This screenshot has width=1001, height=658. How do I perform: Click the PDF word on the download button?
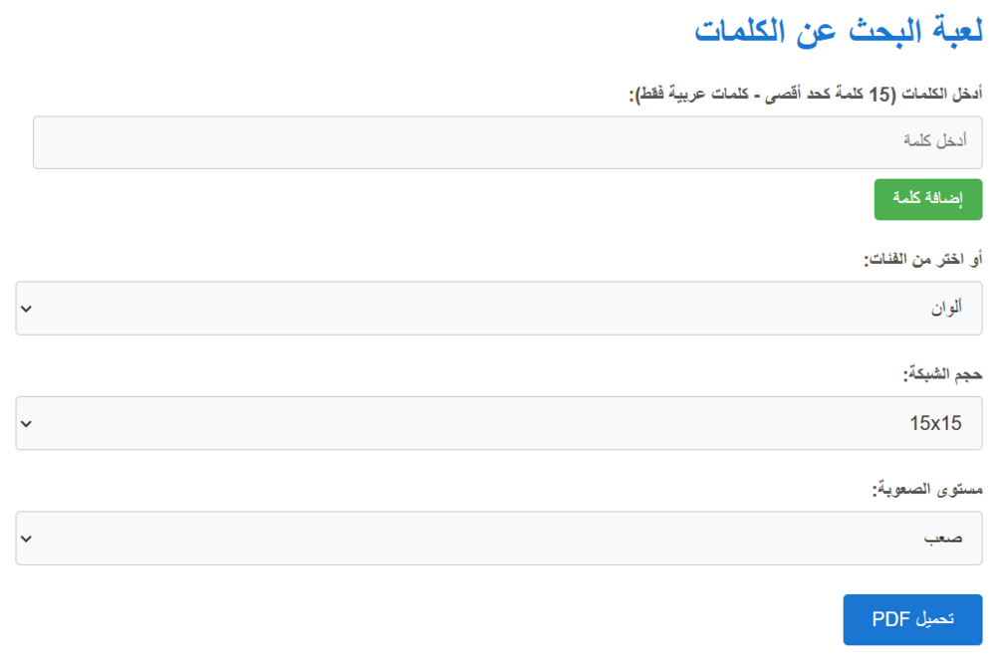point(891,619)
